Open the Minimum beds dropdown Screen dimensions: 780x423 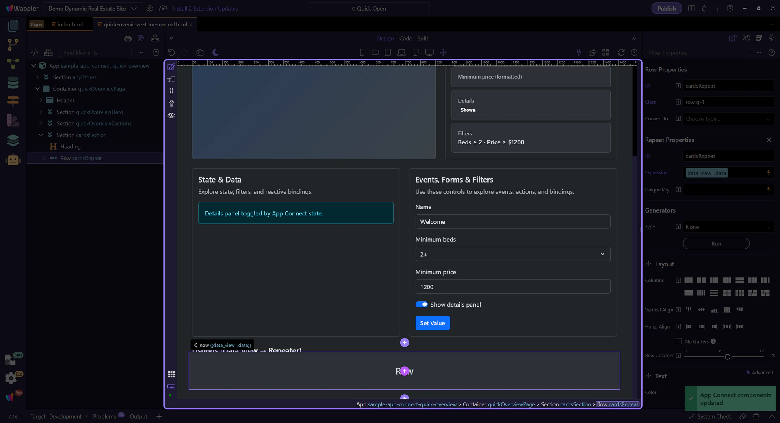point(512,254)
